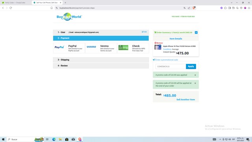Click the Venmo logo icon
The width and height of the screenshot is (252, 142).
[91, 47]
